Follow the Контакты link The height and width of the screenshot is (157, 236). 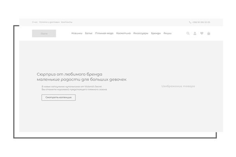66,22
